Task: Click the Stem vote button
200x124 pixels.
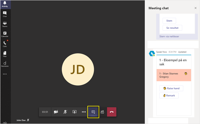Action: (169, 21)
